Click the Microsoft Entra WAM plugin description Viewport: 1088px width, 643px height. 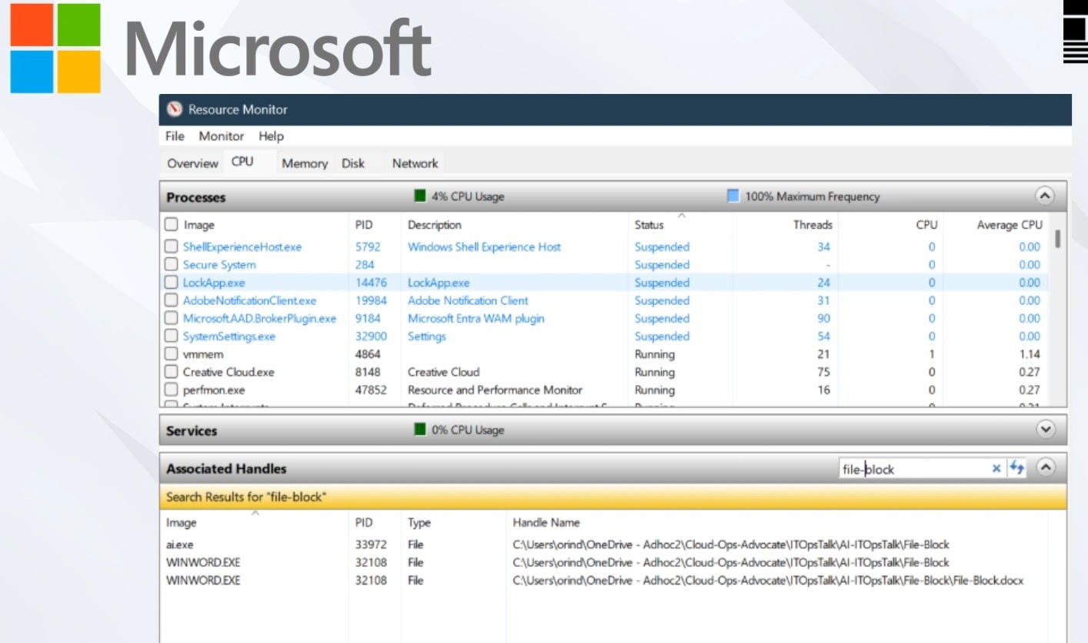click(x=476, y=318)
